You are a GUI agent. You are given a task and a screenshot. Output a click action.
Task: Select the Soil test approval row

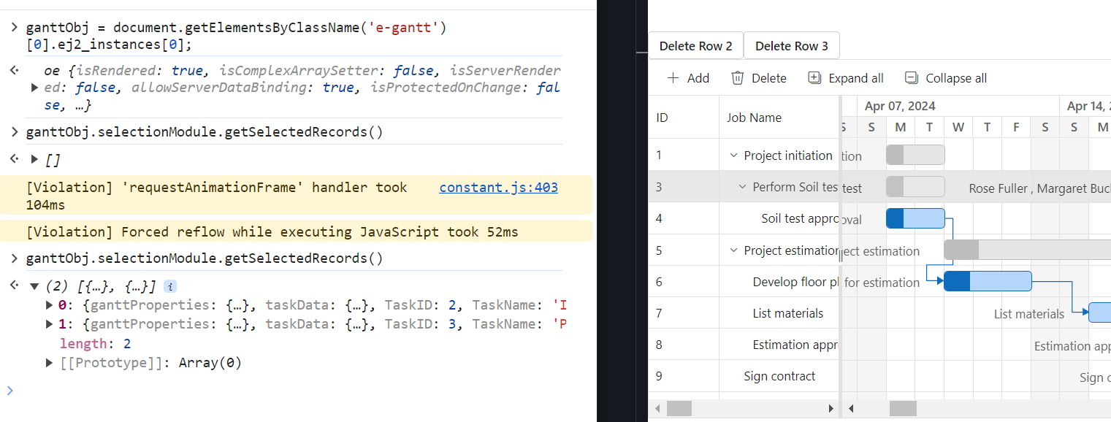[x=743, y=218]
